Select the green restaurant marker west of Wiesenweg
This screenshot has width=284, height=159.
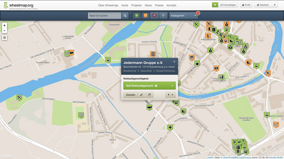click(19, 98)
